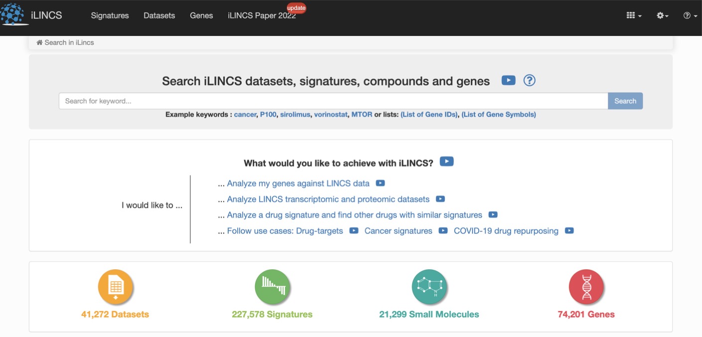Click the red Genes DNA icon
Image resolution: width=702 pixels, height=337 pixels.
586,287
